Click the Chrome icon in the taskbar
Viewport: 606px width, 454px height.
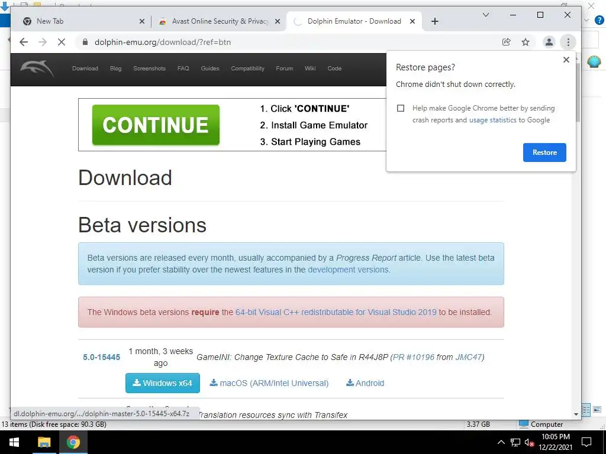pos(73,442)
